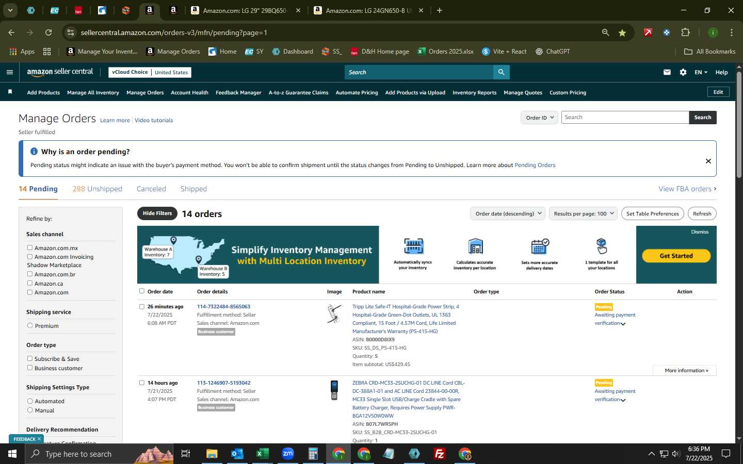Open the Results per page dropdown
This screenshot has height=464, width=743.
583,213
